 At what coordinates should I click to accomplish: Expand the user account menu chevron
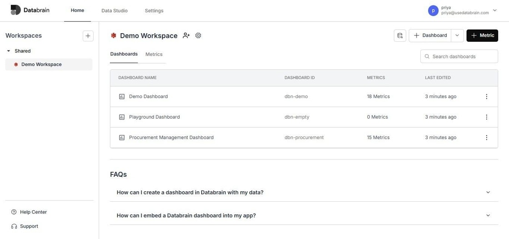click(495, 10)
